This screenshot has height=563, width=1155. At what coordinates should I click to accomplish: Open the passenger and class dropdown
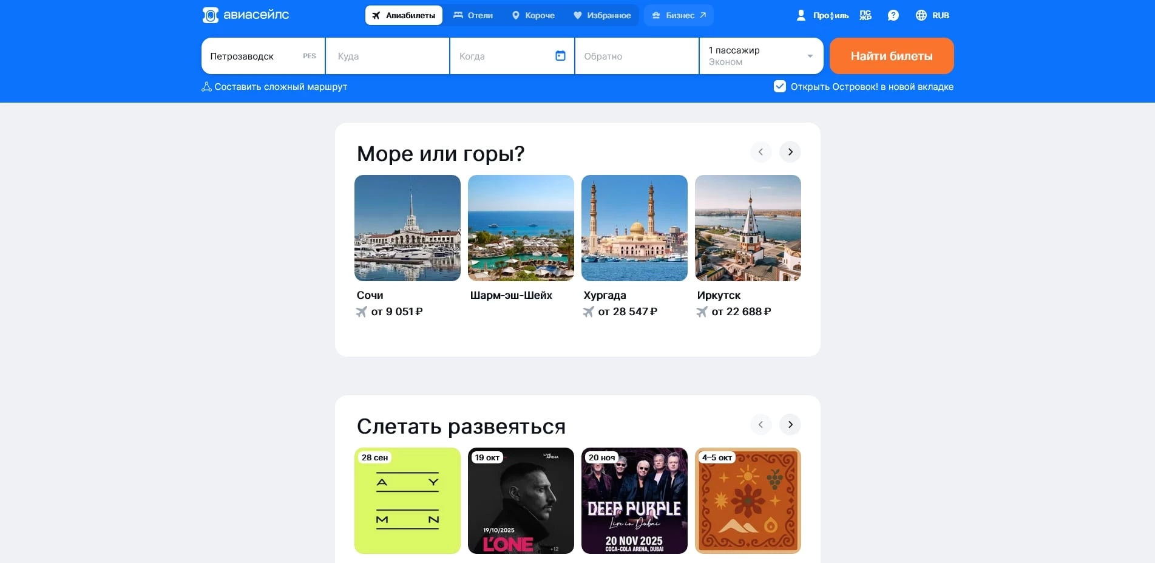pyautogui.click(x=760, y=55)
